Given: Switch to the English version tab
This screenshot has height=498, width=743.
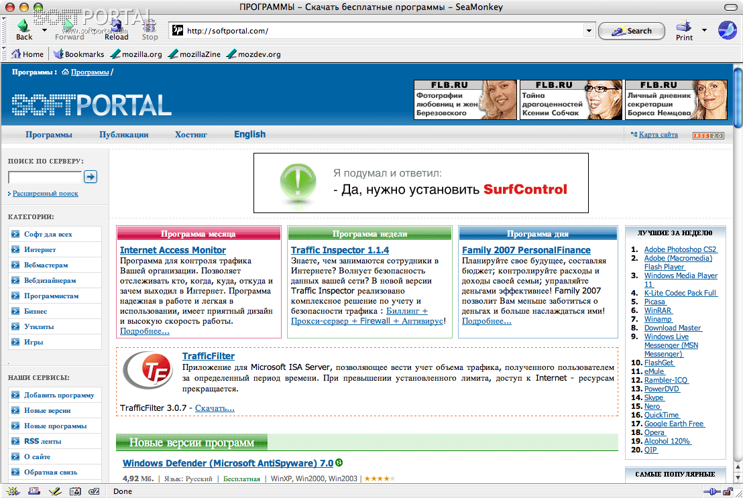Looking at the screenshot, I should [249, 135].
